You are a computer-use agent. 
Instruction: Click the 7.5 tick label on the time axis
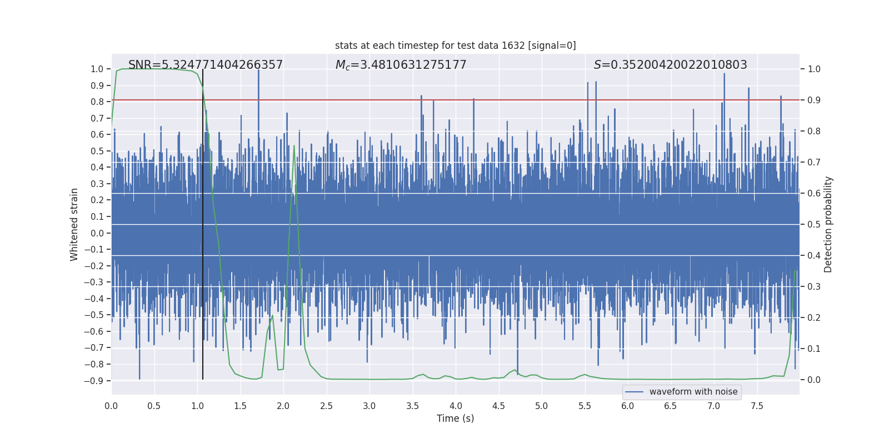pos(757,406)
